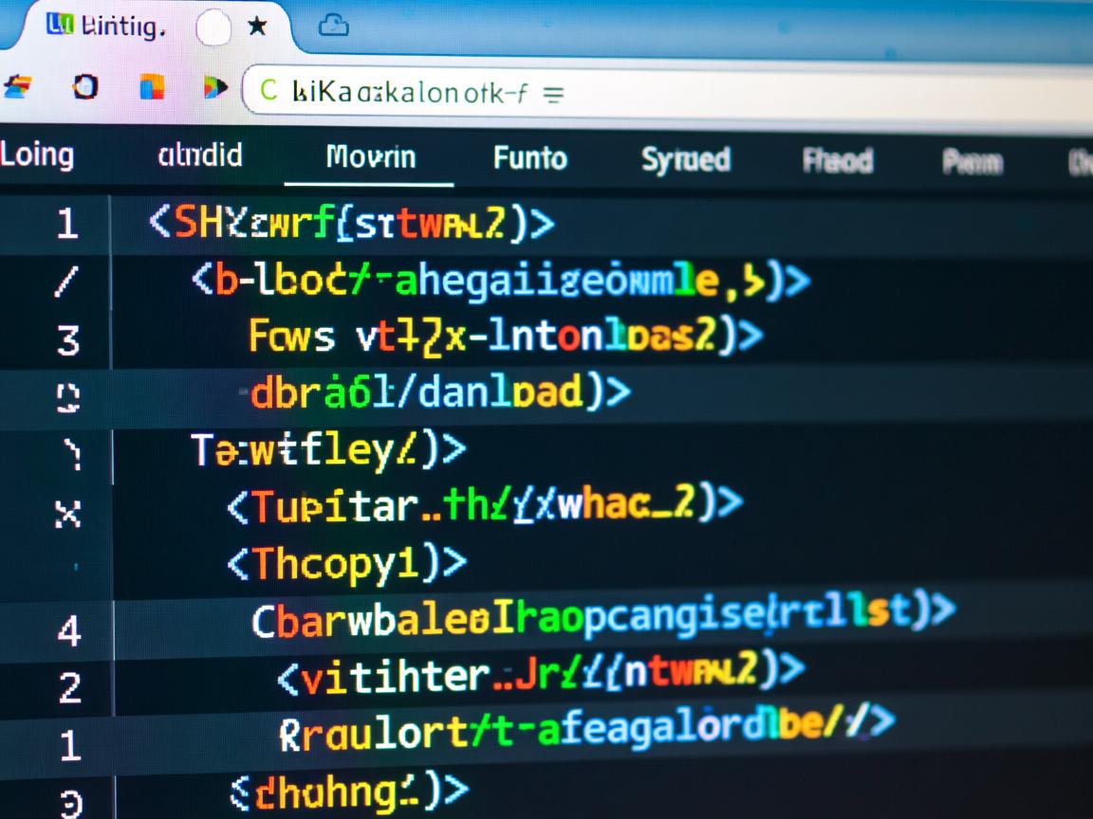Click the multicolor play triangle icon
This screenshot has height=819, width=1093.
pyautogui.click(x=215, y=88)
